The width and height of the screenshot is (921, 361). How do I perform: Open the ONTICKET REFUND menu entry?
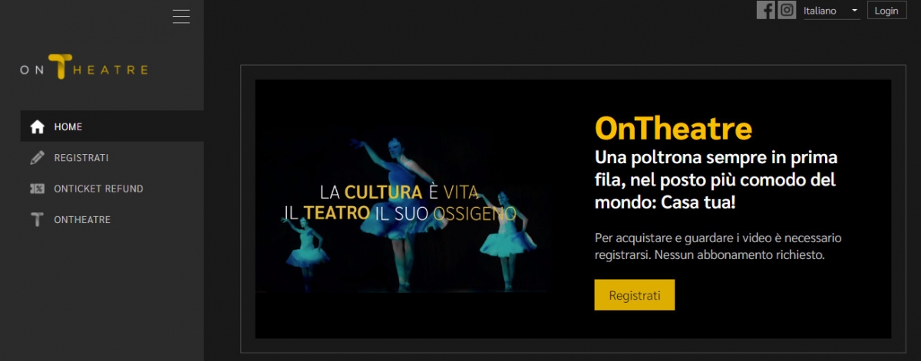[x=112, y=189]
